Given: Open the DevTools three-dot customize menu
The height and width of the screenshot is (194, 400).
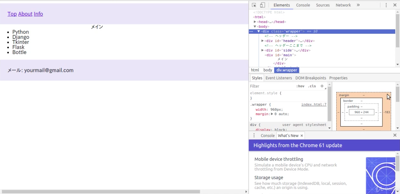Looking at the screenshot, I should (x=386, y=5).
